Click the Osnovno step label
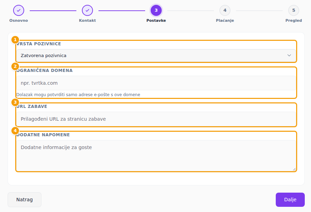The image size is (311, 212). tap(19, 20)
